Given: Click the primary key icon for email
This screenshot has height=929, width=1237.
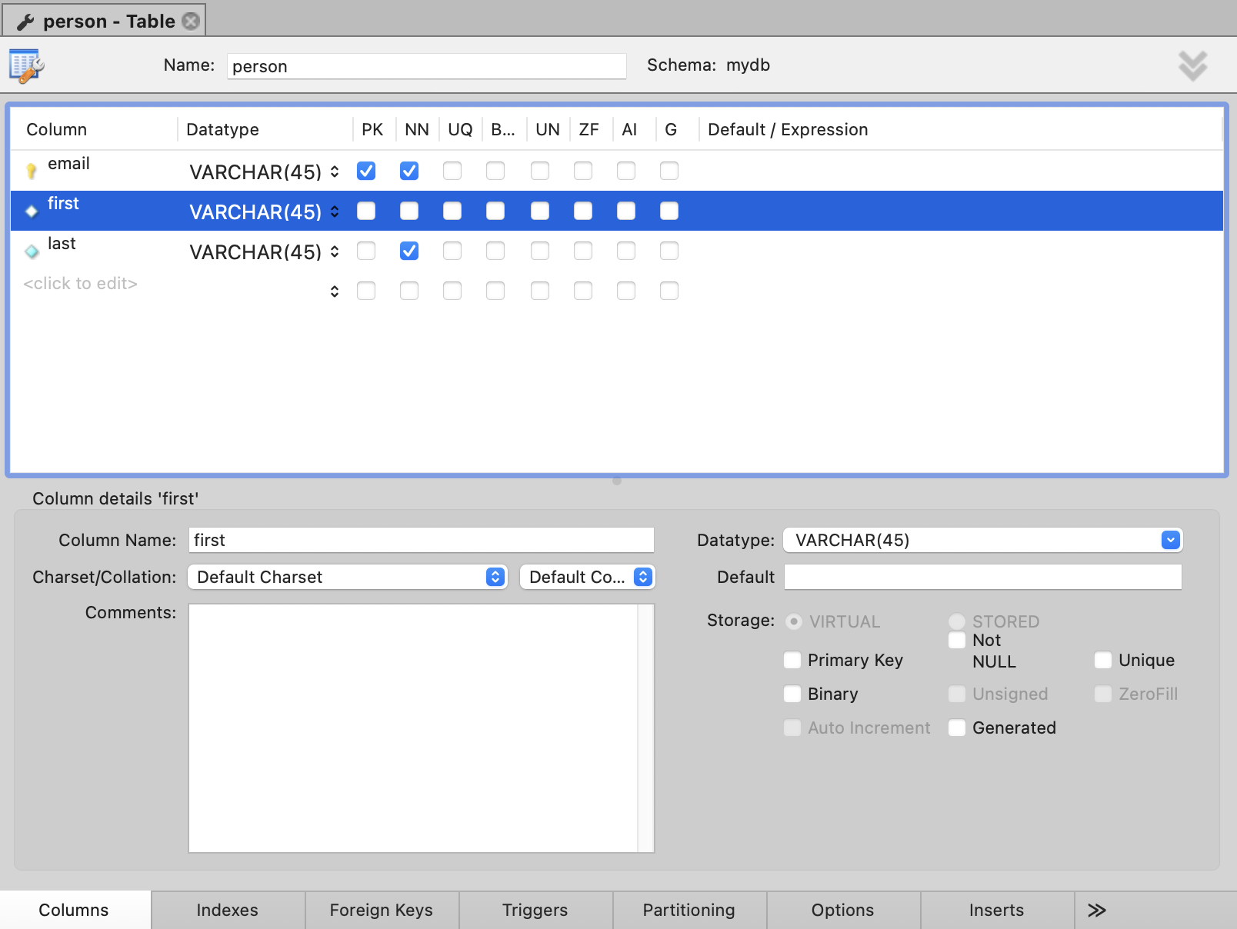Looking at the screenshot, I should (31, 171).
